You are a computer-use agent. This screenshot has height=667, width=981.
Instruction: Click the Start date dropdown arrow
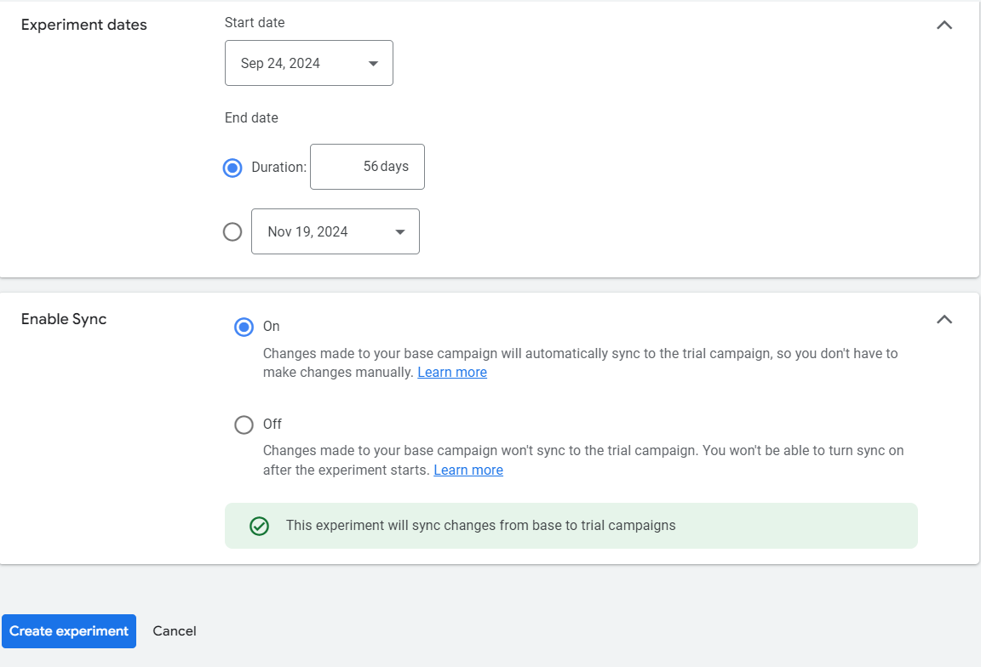[x=372, y=64]
